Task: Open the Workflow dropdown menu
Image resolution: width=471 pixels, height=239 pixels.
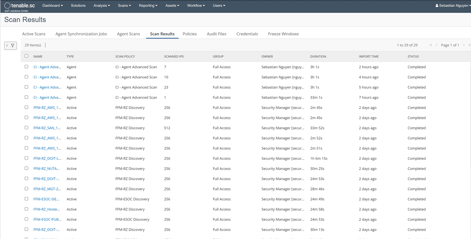Action: (196, 6)
